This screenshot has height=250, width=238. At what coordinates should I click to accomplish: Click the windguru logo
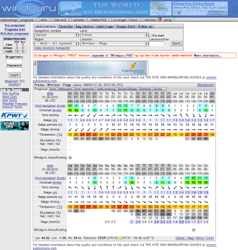point(29,8)
